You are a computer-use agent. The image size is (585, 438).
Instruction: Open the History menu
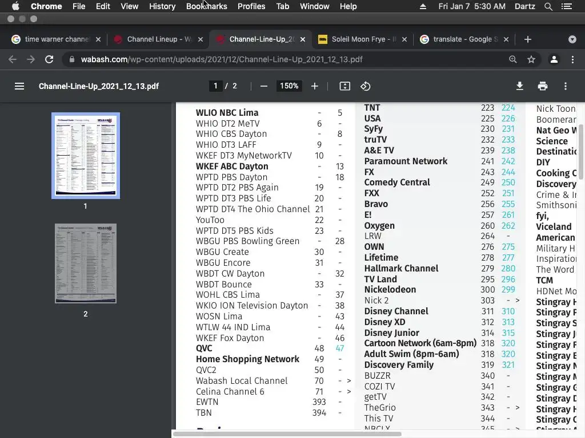(x=162, y=6)
